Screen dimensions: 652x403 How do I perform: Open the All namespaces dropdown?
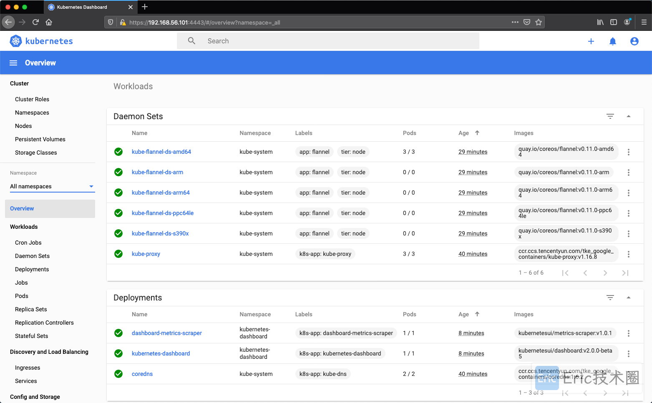tap(53, 186)
